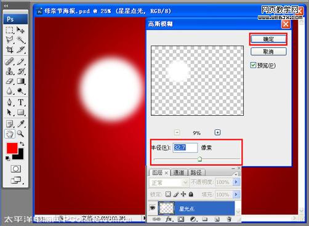Click the 星光点 layer thumbnail
Image resolution: width=309 pixels, height=226 pixels.
click(166, 208)
